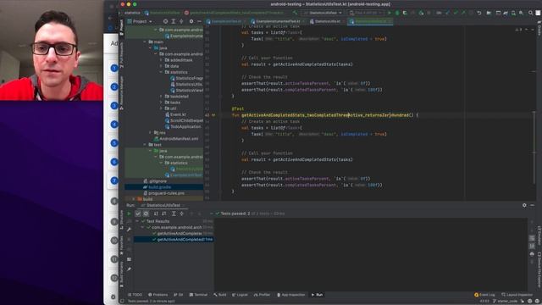This screenshot has width=542, height=305.
Task: Hide the Project panel with minus icon
Action: pyautogui.click(x=199, y=21)
